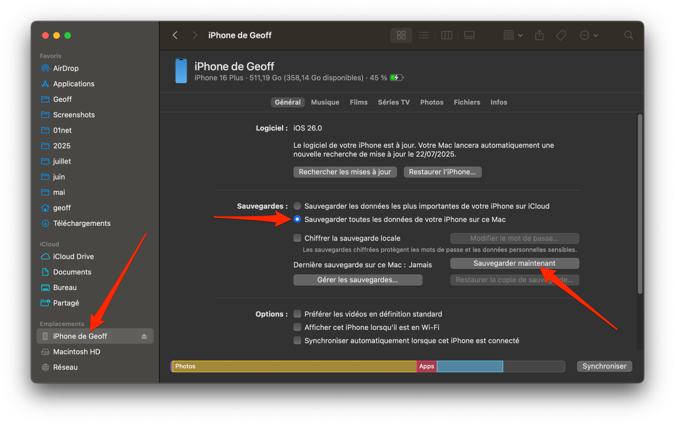
Task: Click the Favoris section header
Action: click(51, 56)
